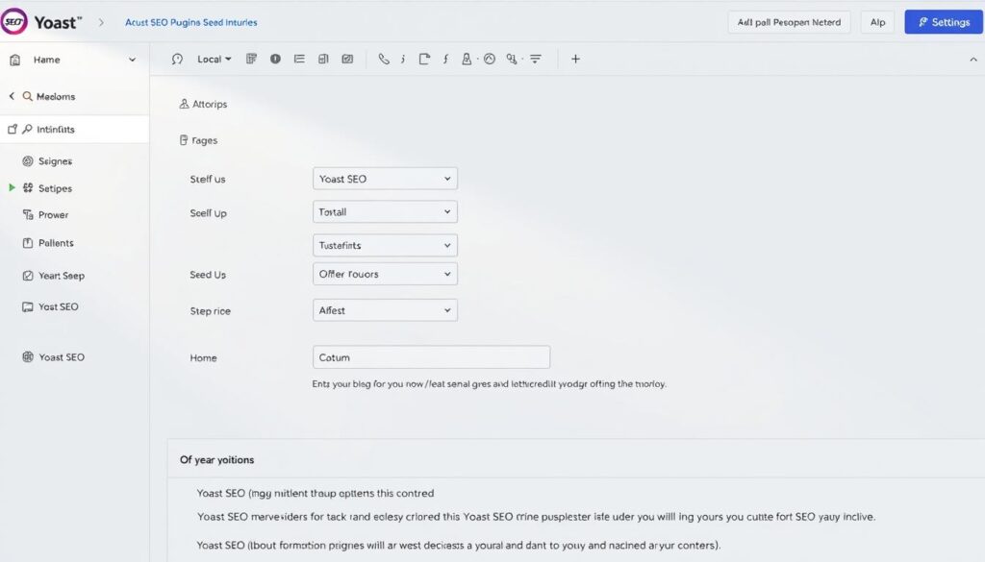Click the function 'f' toolbar icon

point(445,59)
